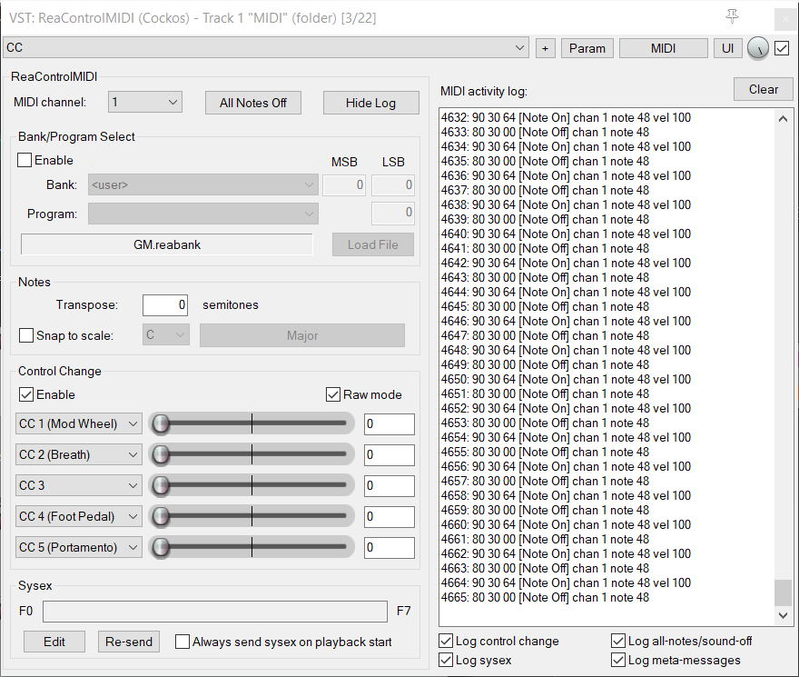Click the CC 1 value field
799x677 pixels.
[389, 424]
